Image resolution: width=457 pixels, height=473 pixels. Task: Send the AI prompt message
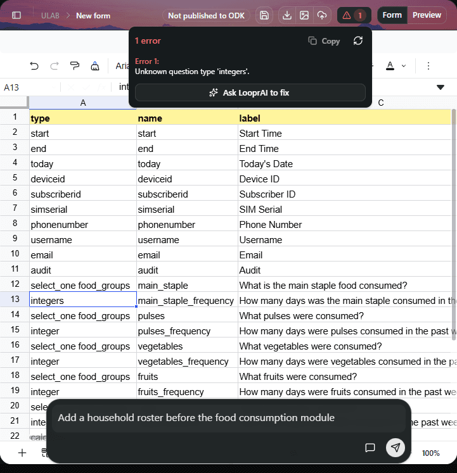click(x=395, y=448)
